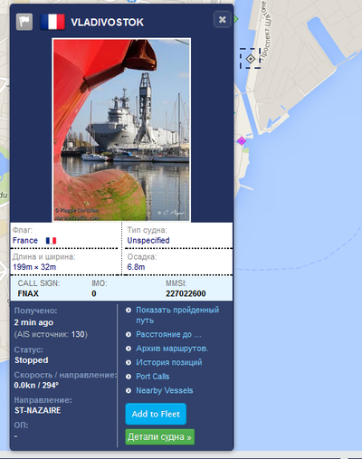
Task: Open Показать пройденный путь link
Action: tap(177, 315)
